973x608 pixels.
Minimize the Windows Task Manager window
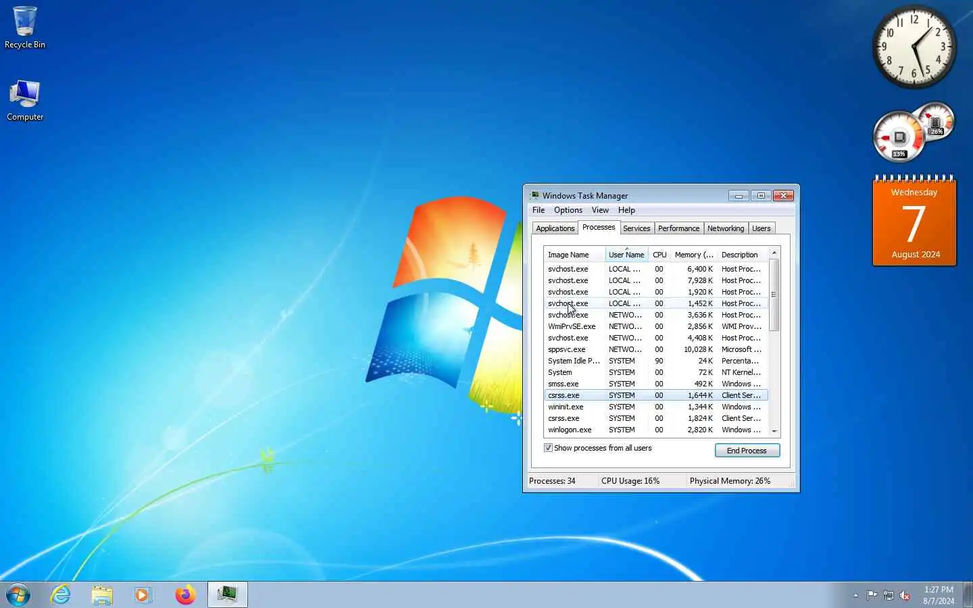pos(739,196)
